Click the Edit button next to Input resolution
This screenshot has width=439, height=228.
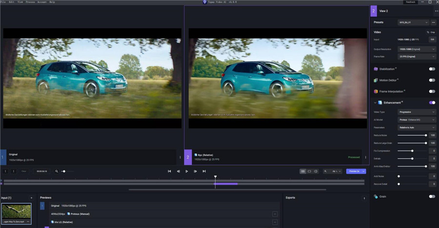(x=432, y=40)
